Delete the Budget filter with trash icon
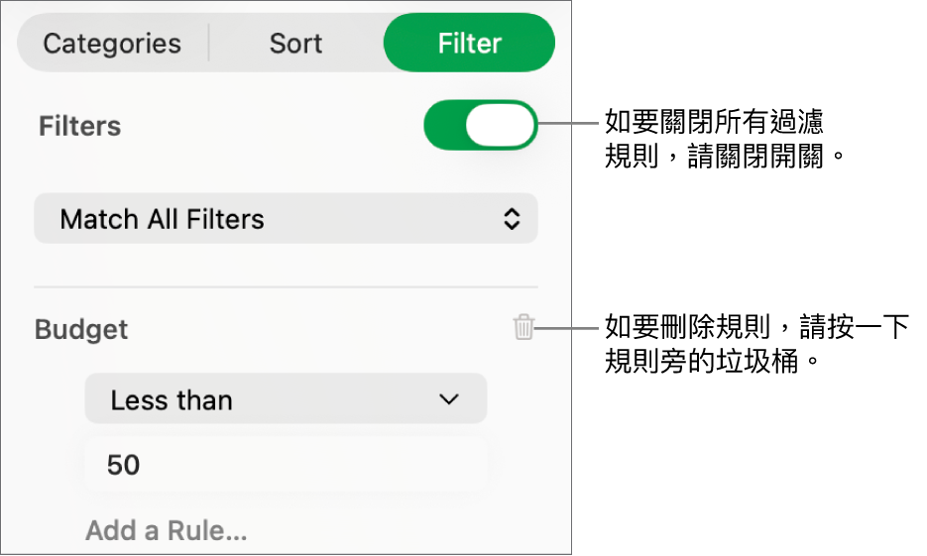The width and height of the screenshot is (927, 556). coord(523,328)
